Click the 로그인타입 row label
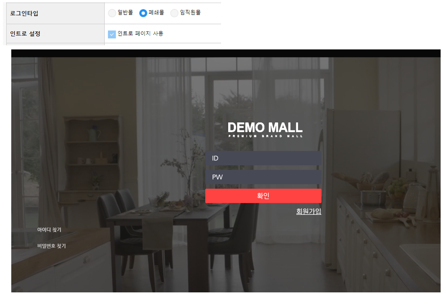Image resolution: width=444 pixels, height=295 pixels. tap(24, 13)
